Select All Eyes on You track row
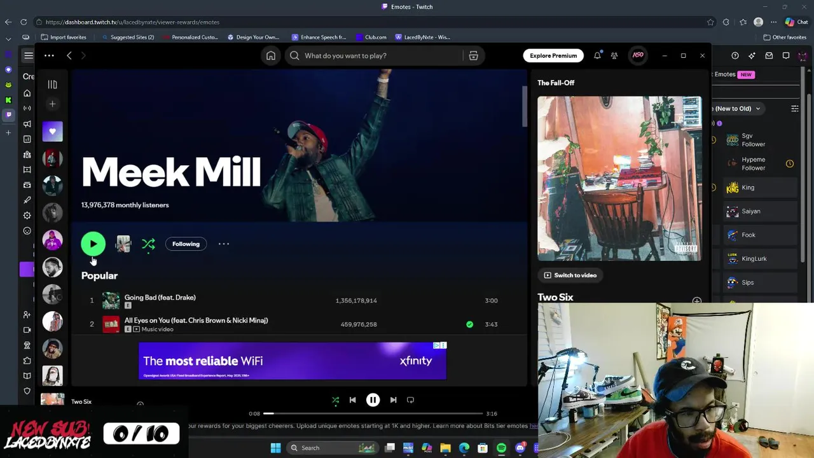This screenshot has height=458, width=814. (x=299, y=324)
